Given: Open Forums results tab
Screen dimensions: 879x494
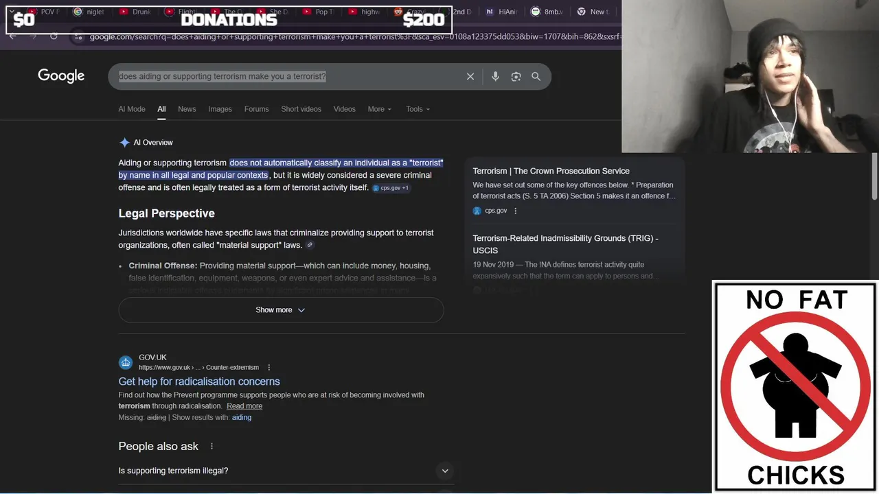Looking at the screenshot, I should (256, 109).
